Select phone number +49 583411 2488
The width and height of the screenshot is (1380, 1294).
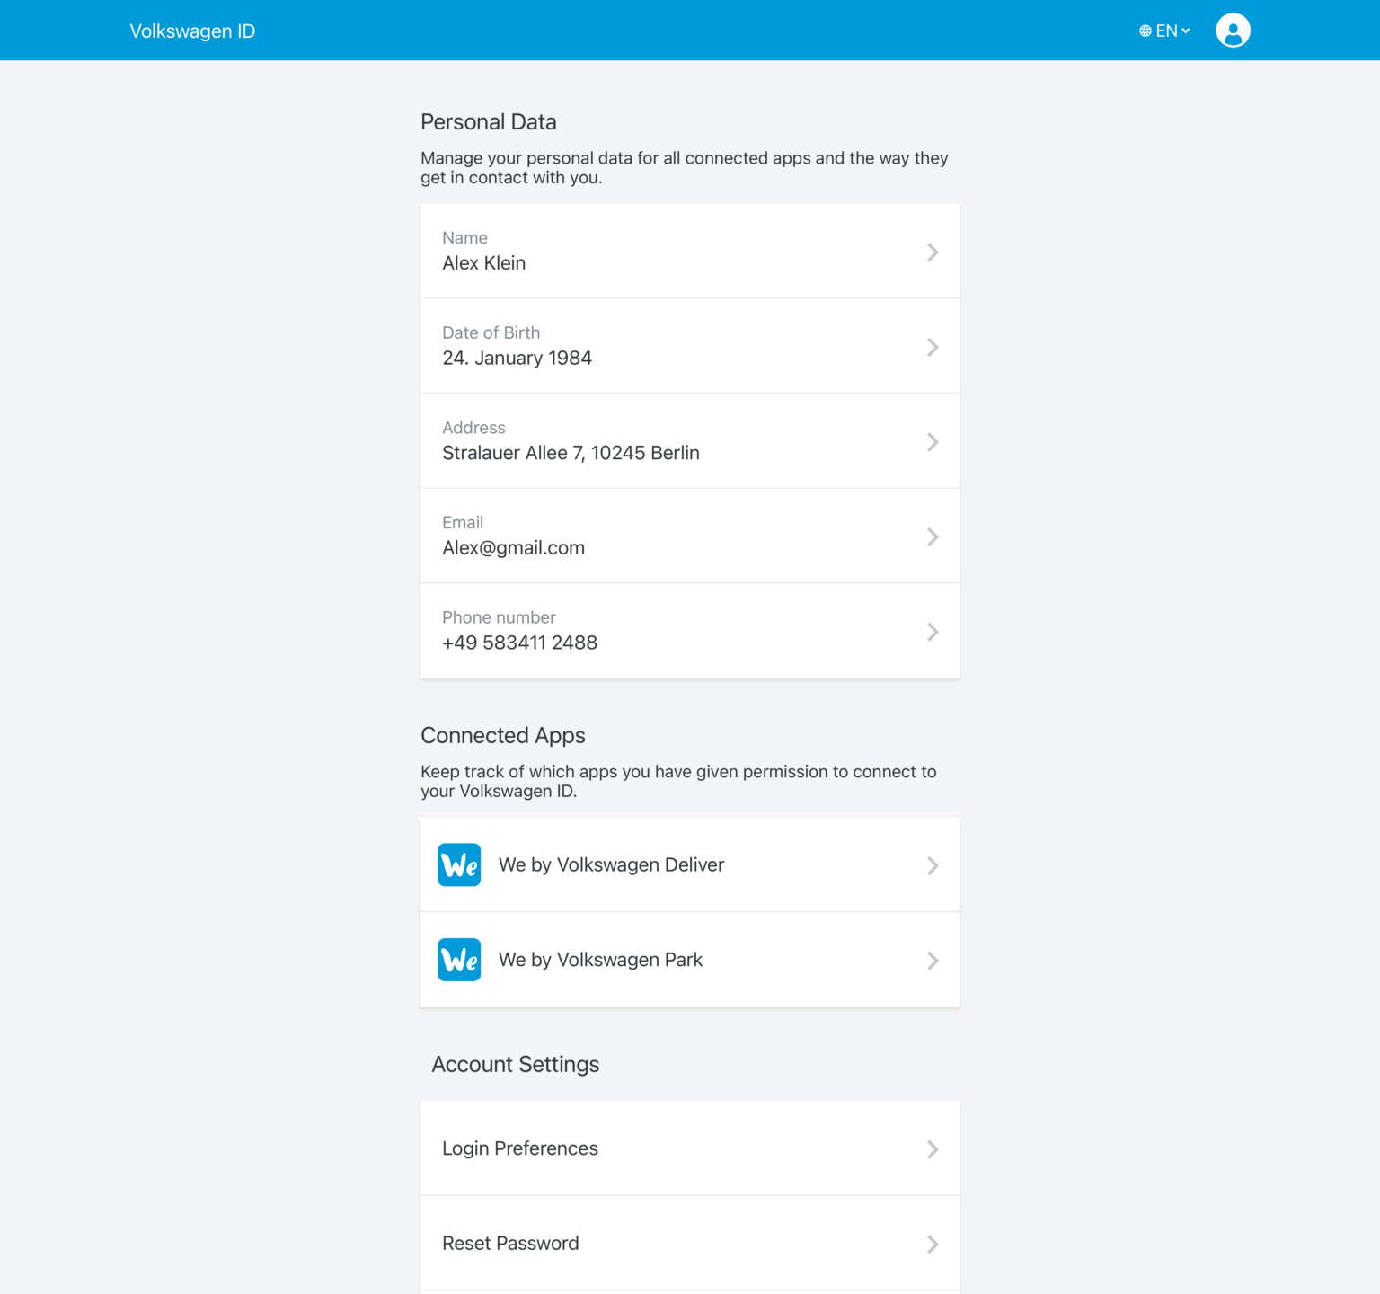[520, 643]
